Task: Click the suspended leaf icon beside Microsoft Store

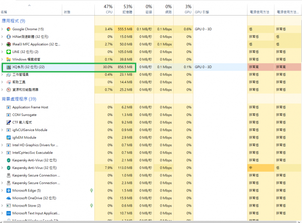Action: (91, 206)
